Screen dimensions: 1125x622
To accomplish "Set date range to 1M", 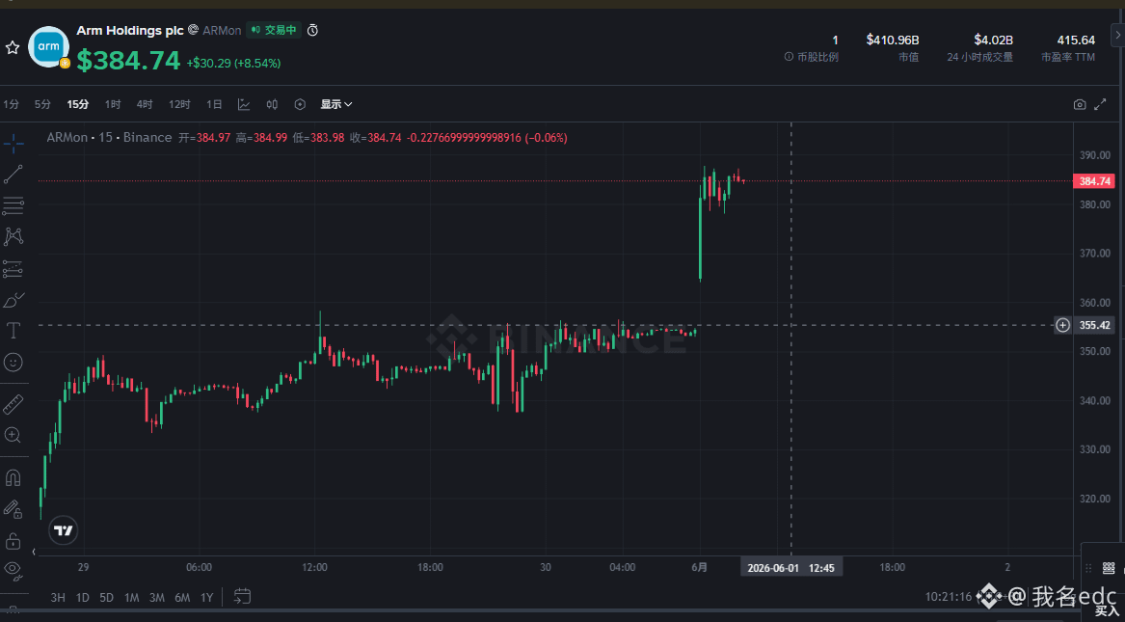I will point(131,597).
